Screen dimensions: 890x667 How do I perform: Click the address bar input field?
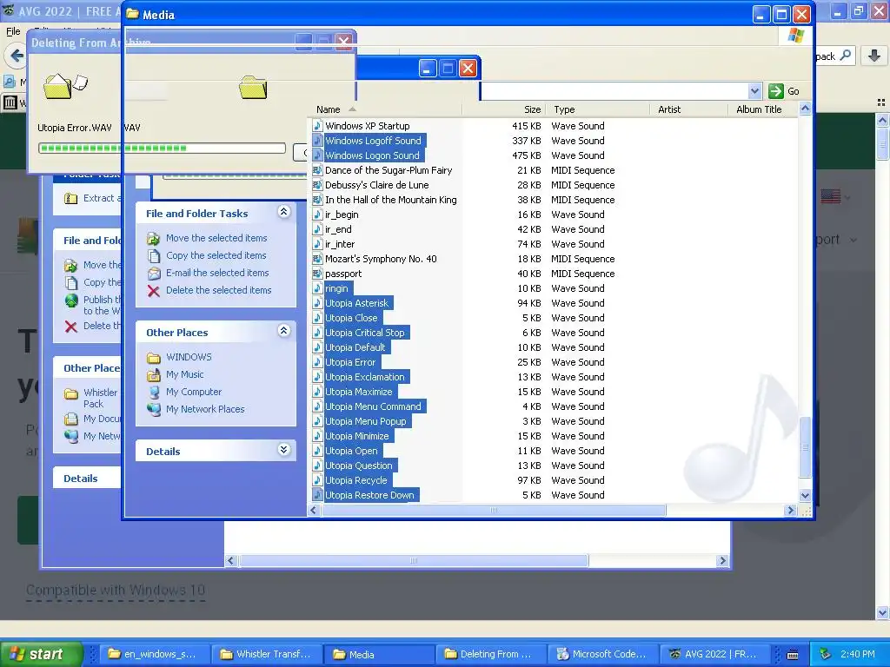(x=614, y=90)
